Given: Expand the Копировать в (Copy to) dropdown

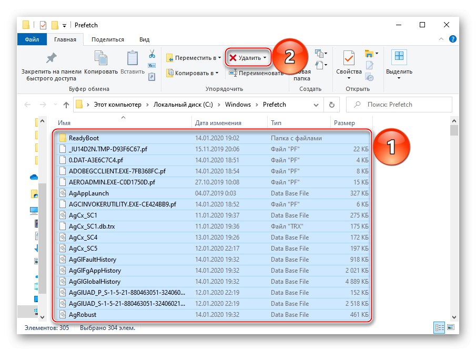Looking at the screenshot, I should pyautogui.click(x=216, y=73).
